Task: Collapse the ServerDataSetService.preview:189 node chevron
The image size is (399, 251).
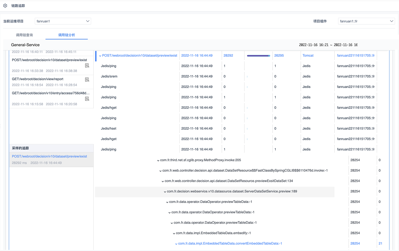Action: click(165, 192)
